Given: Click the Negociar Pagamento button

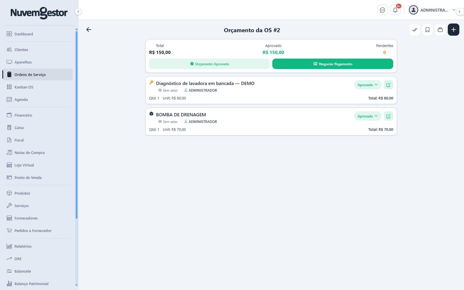Looking at the screenshot, I should 333,64.
